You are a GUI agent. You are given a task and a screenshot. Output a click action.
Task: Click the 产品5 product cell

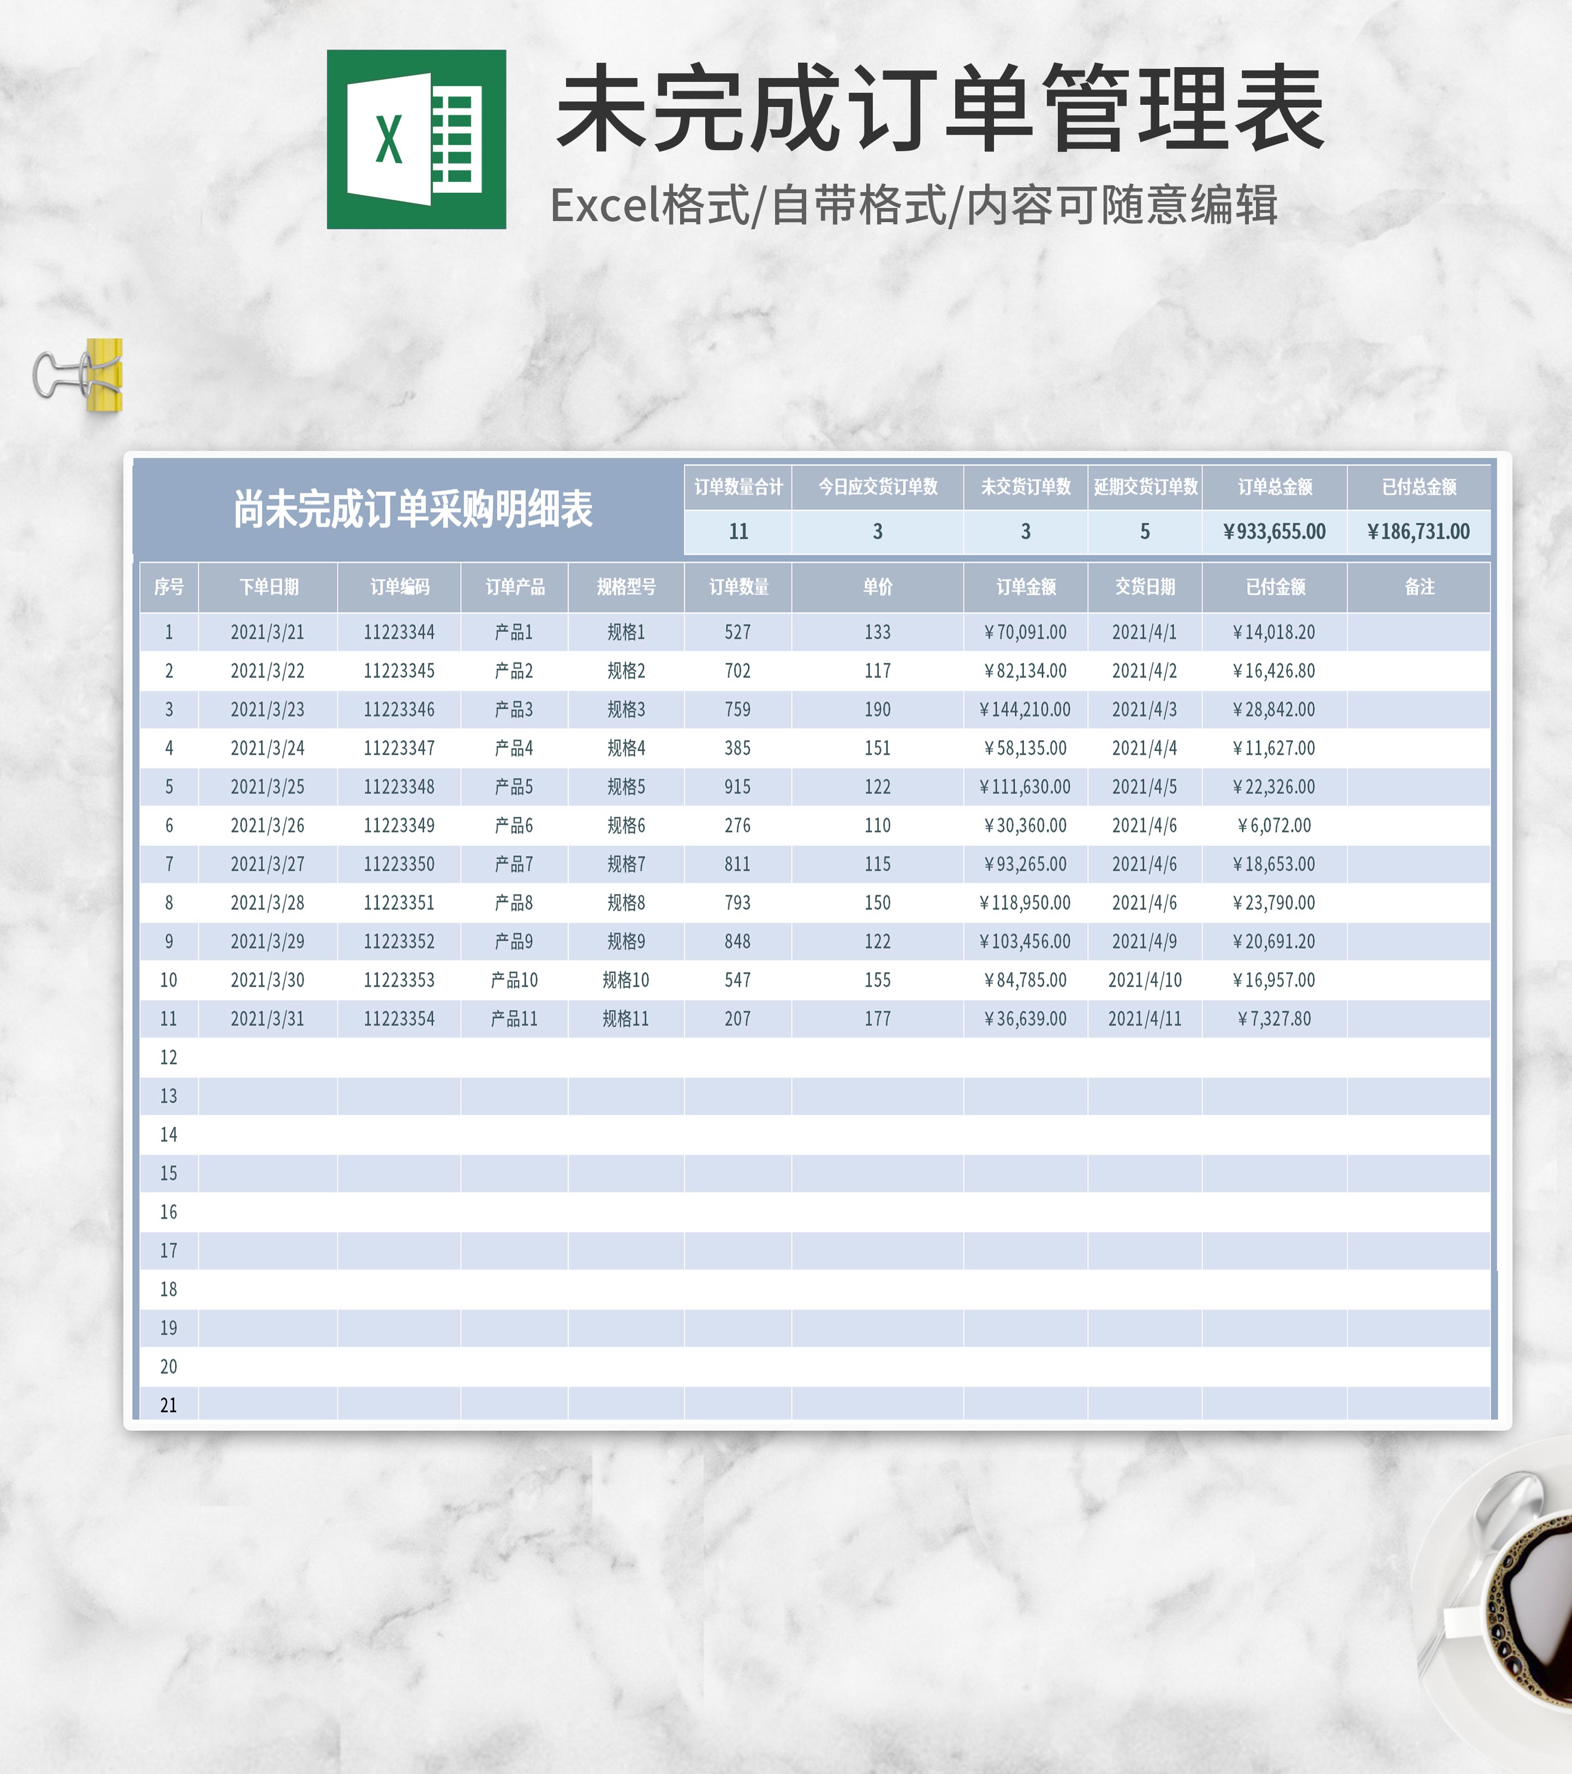pyautogui.click(x=514, y=787)
